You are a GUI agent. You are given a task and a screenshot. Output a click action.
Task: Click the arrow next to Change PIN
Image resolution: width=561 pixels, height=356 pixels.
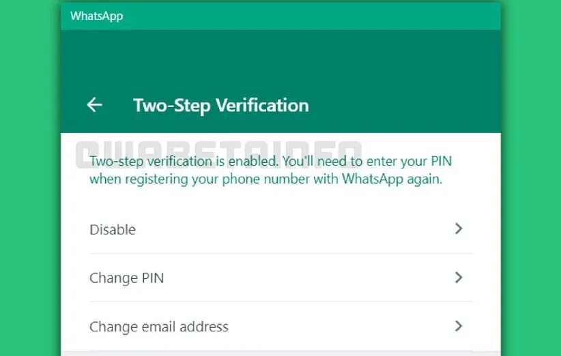pos(459,278)
